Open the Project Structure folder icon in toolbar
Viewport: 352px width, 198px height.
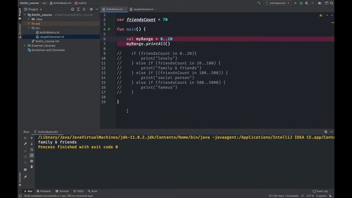click(320, 3)
